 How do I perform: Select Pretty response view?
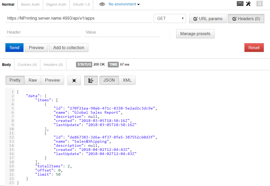[x=15, y=80]
